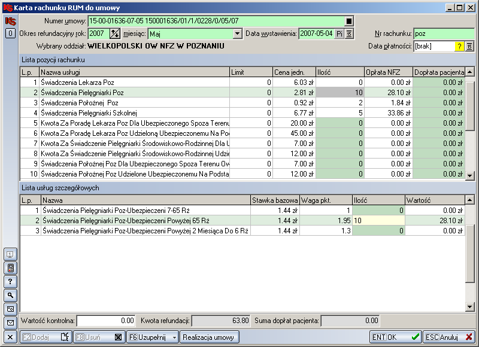Select detail row 'Ubezpieczeni 7-65 Rż'
Viewport: 479px width, 347px height.
point(242,211)
